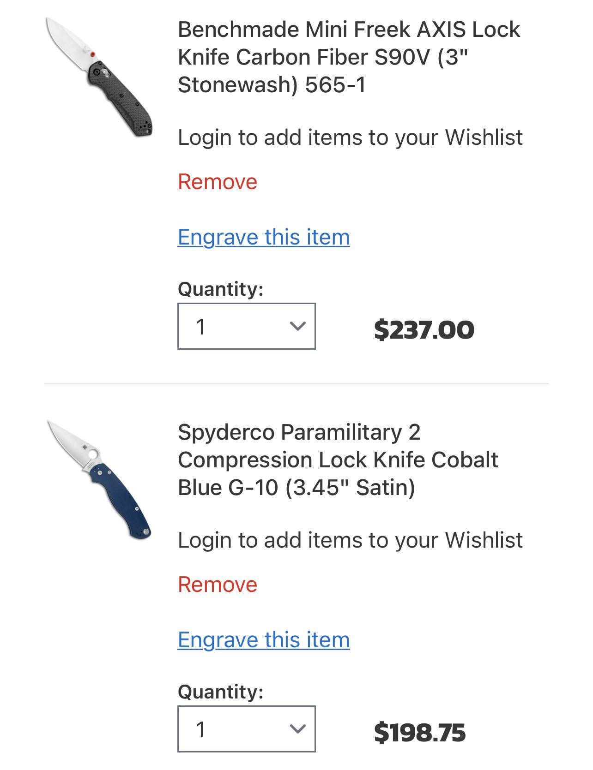The height and width of the screenshot is (770, 593).
Task: Click the $237.00 price
Action: pyautogui.click(x=424, y=330)
